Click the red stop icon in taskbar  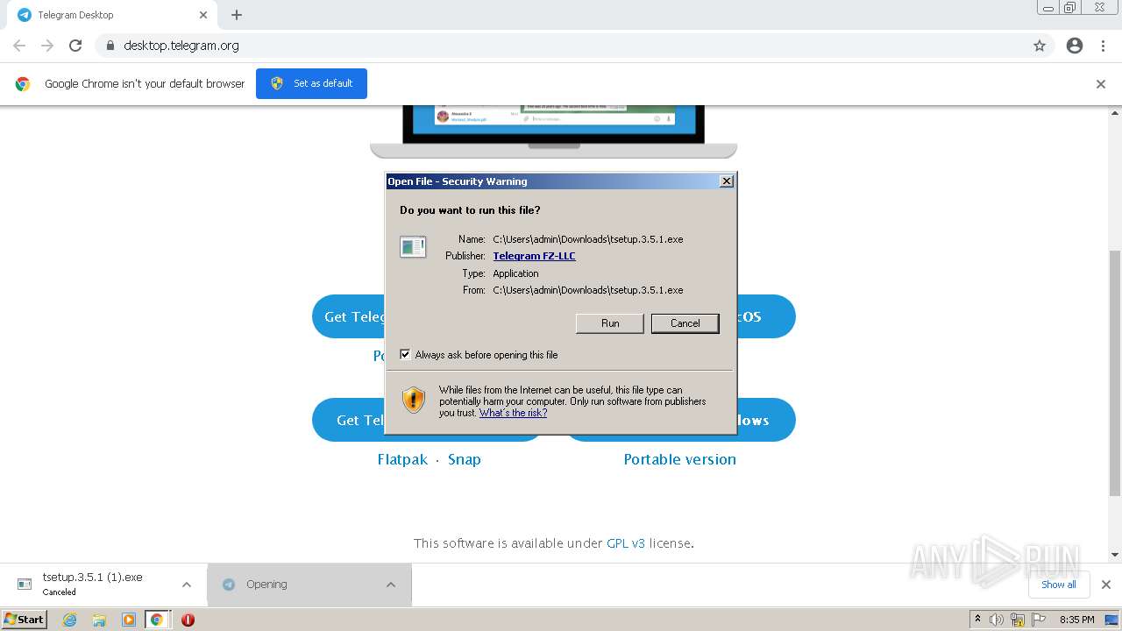188,620
